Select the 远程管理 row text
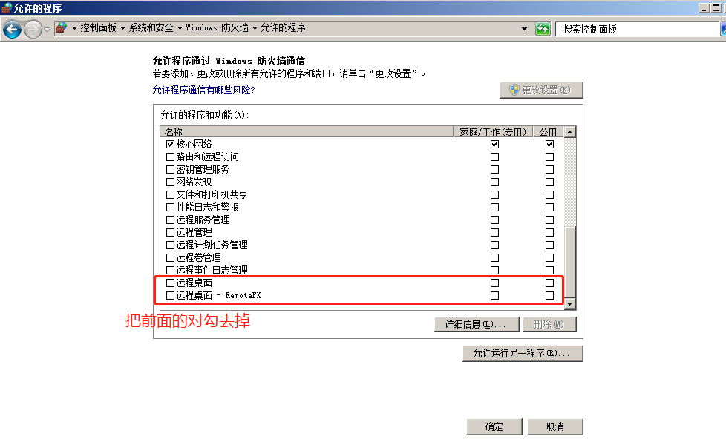Viewport: 726px width, 439px height. point(194,232)
